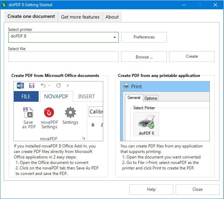
Task: Click the redo circular arrow icon
Action: (x=59, y=86)
